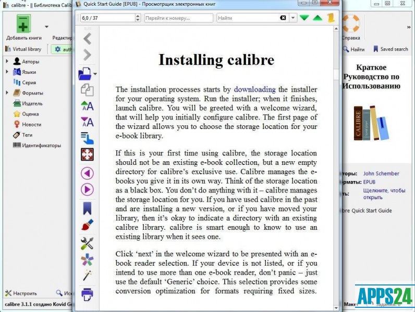Viewport: 415px width, 312px height.
Task: Go back in the e-book viewer
Action: tap(88, 39)
